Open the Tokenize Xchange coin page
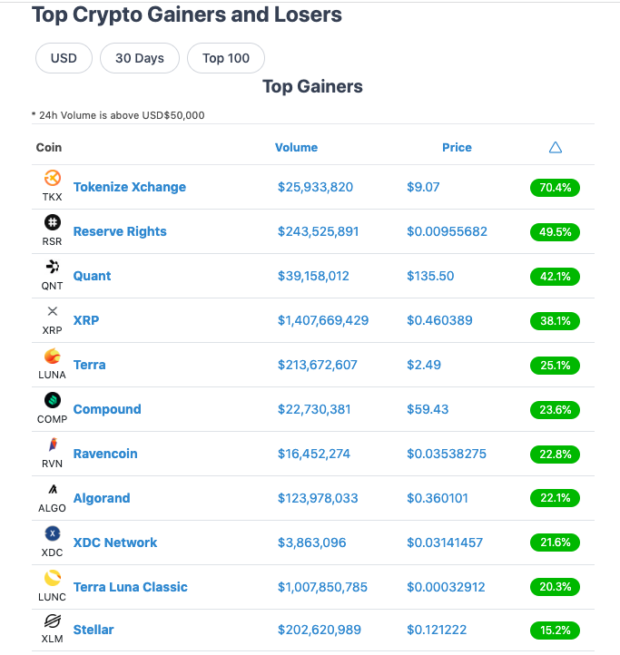Viewport: 620px width, 655px height. [130, 187]
